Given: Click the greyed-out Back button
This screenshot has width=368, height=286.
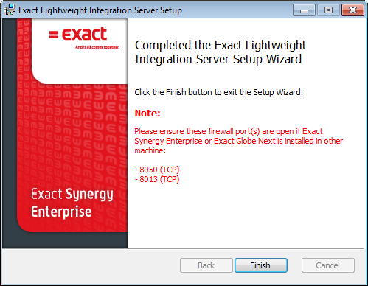Looking at the screenshot, I should pyautogui.click(x=206, y=265).
